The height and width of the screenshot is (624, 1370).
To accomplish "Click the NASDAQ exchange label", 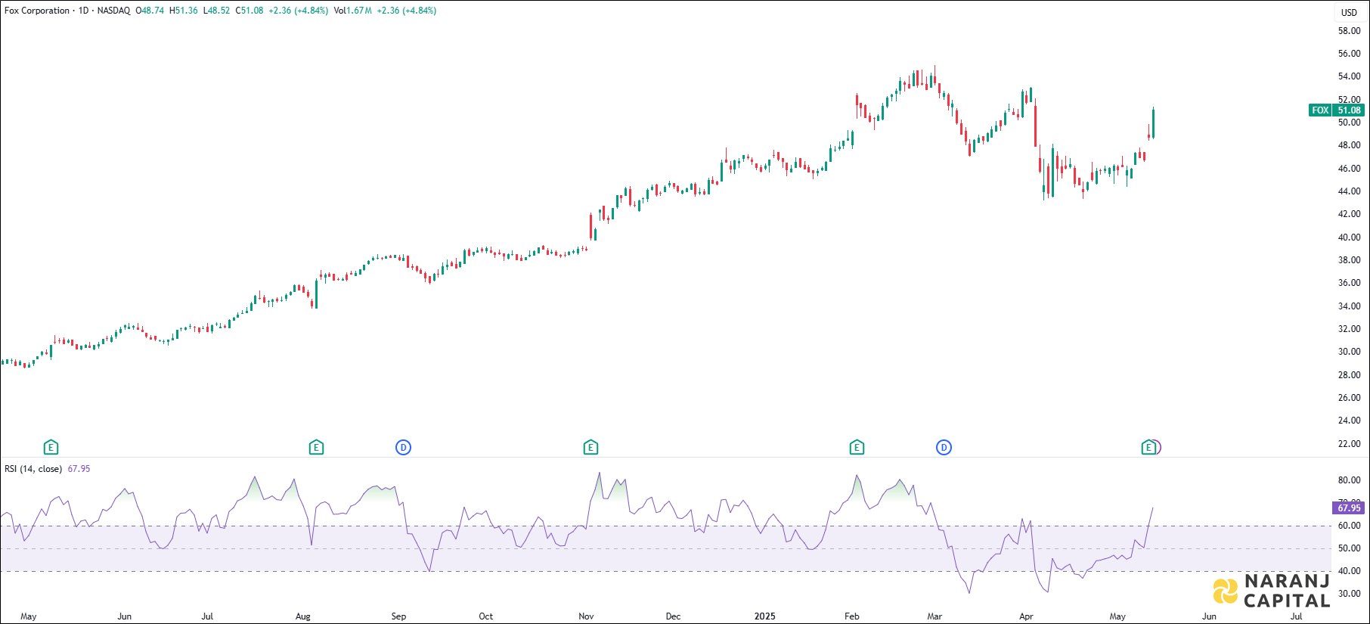I will [x=113, y=11].
